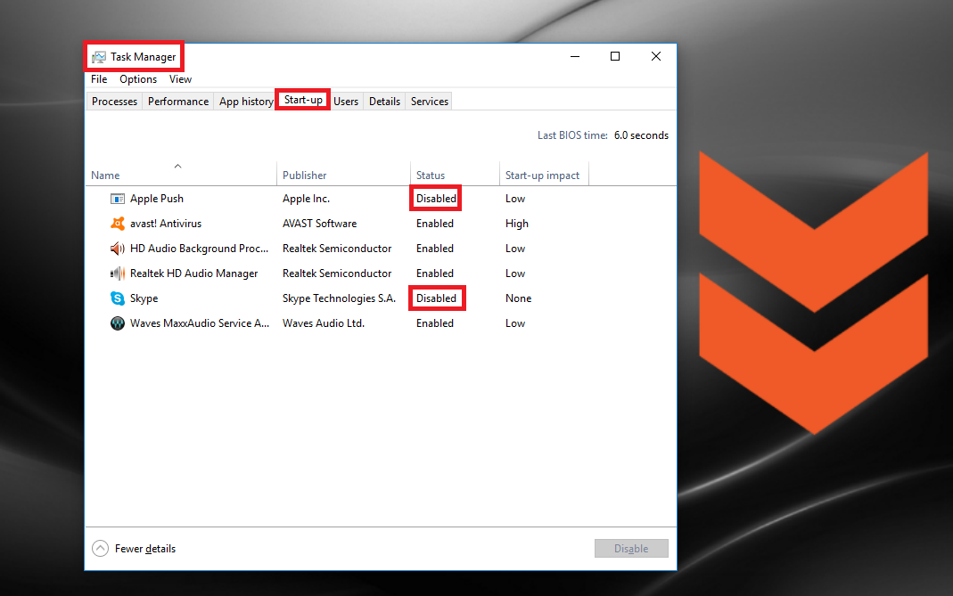Click Low impact value of Apple Push
Screen dimensions: 953x596
[514, 199]
